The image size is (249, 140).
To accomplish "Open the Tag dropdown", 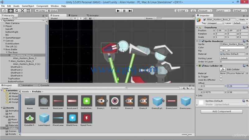I will pyautogui.click(x=215, y=23).
